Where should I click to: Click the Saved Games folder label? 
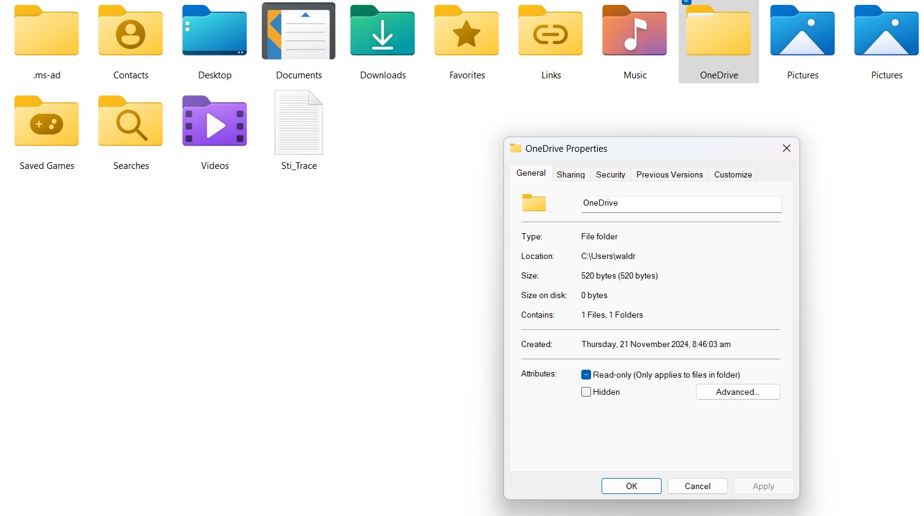tap(47, 166)
